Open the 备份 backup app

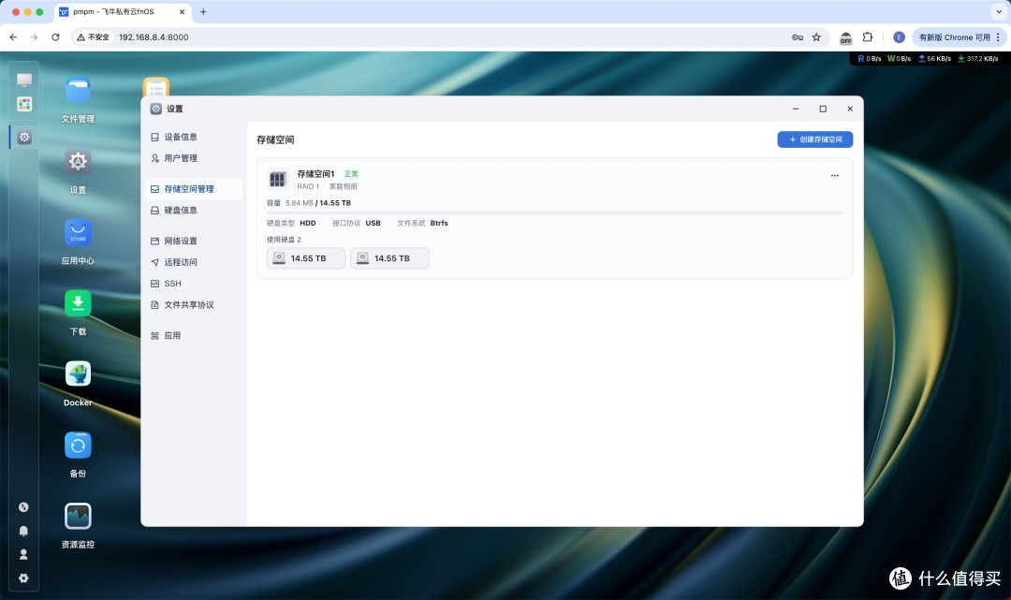click(78, 446)
